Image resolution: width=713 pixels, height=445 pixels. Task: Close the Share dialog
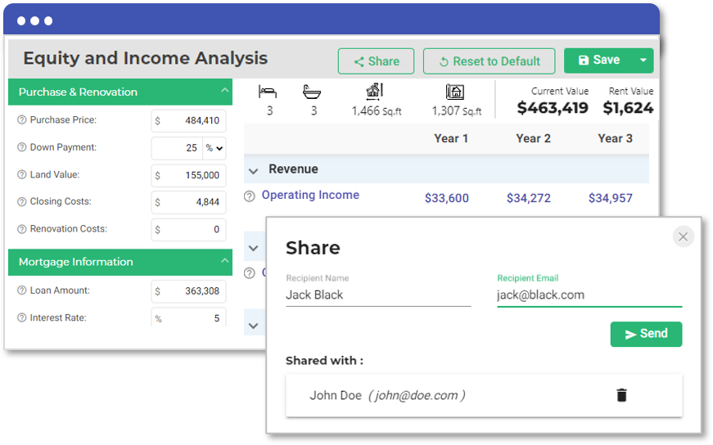[683, 237]
